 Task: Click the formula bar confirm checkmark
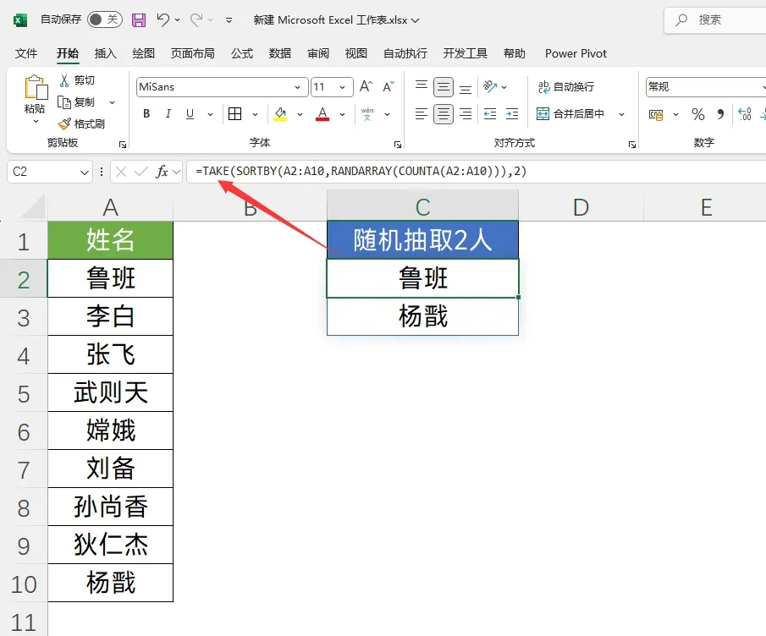pyautogui.click(x=141, y=172)
